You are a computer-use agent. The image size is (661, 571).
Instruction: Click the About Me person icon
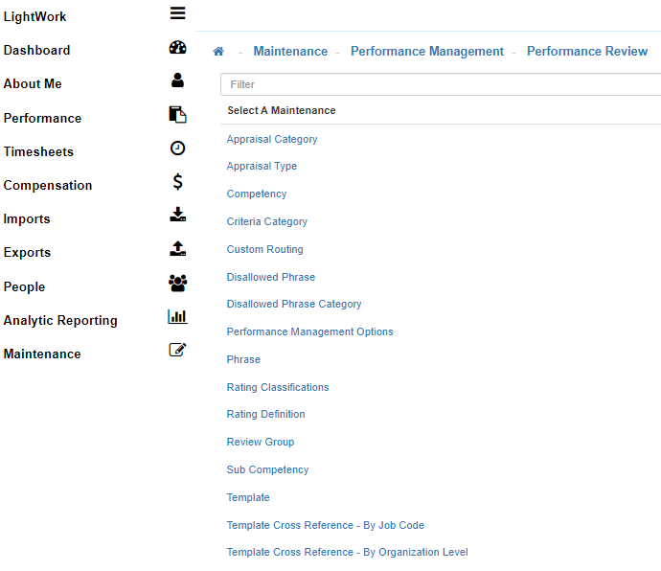point(177,81)
